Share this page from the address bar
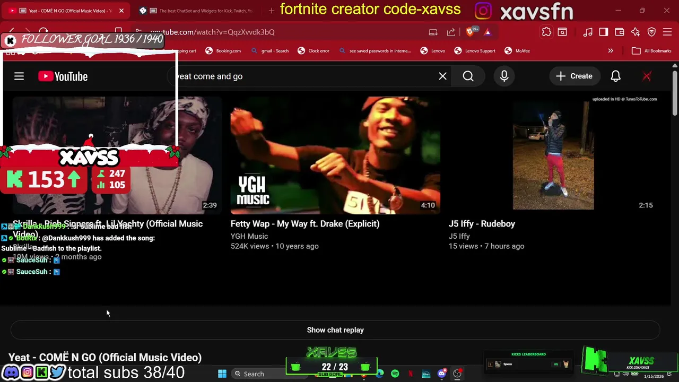The height and width of the screenshot is (382, 679). coord(451,32)
